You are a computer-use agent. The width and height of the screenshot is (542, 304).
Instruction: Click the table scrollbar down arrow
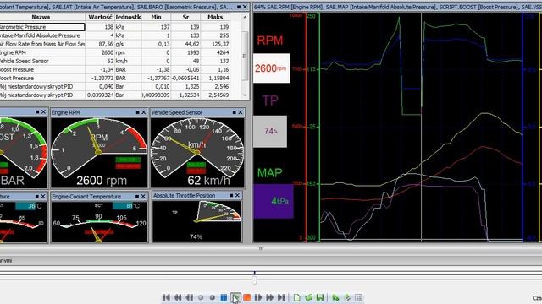(245, 95)
